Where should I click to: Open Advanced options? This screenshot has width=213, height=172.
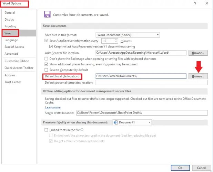11,54
